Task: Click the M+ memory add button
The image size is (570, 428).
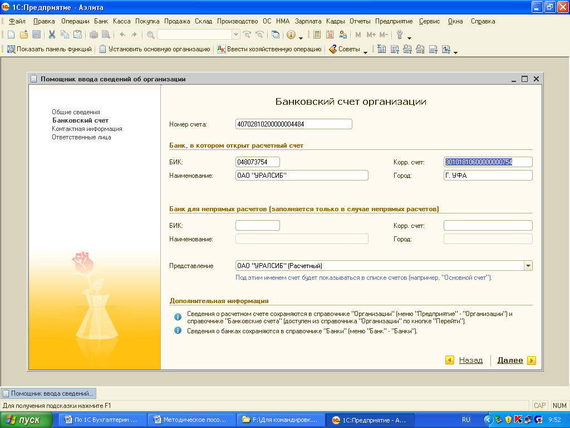Action: pyautogui.click(x=371, y=35)
